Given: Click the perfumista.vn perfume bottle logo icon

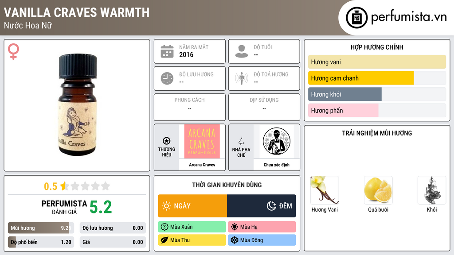Looking at the screenshot, I should click(x=356, y=18).
